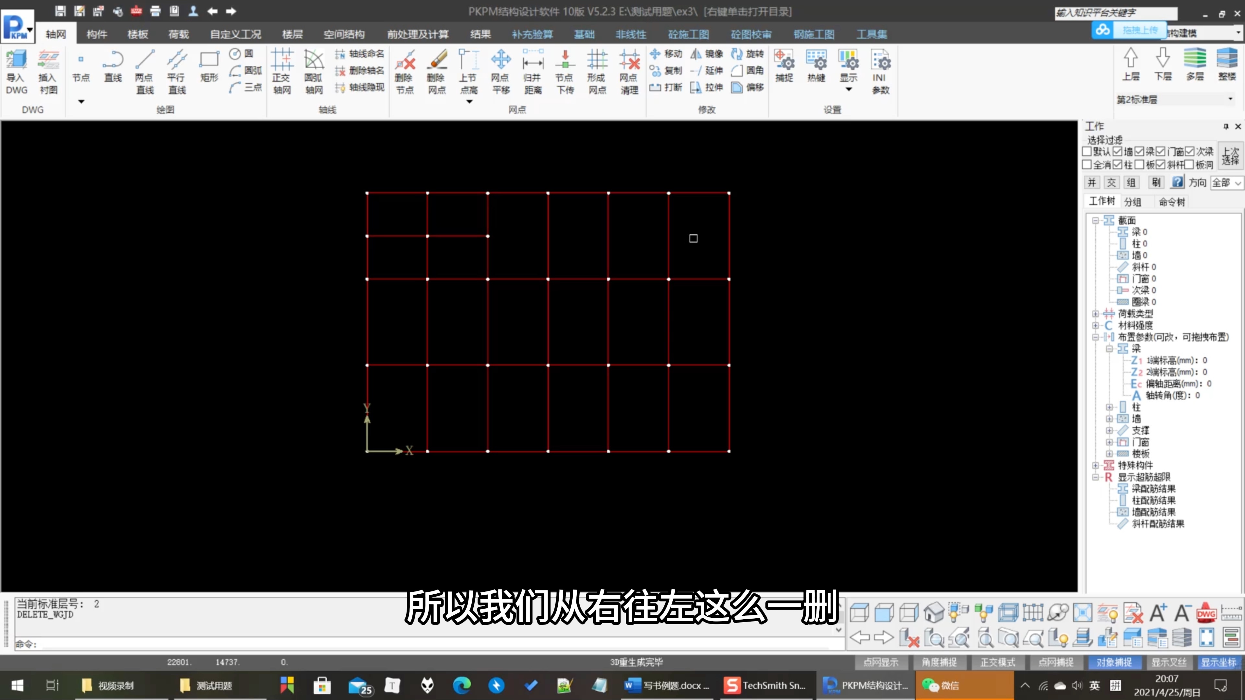Check the 板 filter checkbox
The height and width of the screenshot is (700, 1245).
pyautogui.click(x=1140, y=165)
